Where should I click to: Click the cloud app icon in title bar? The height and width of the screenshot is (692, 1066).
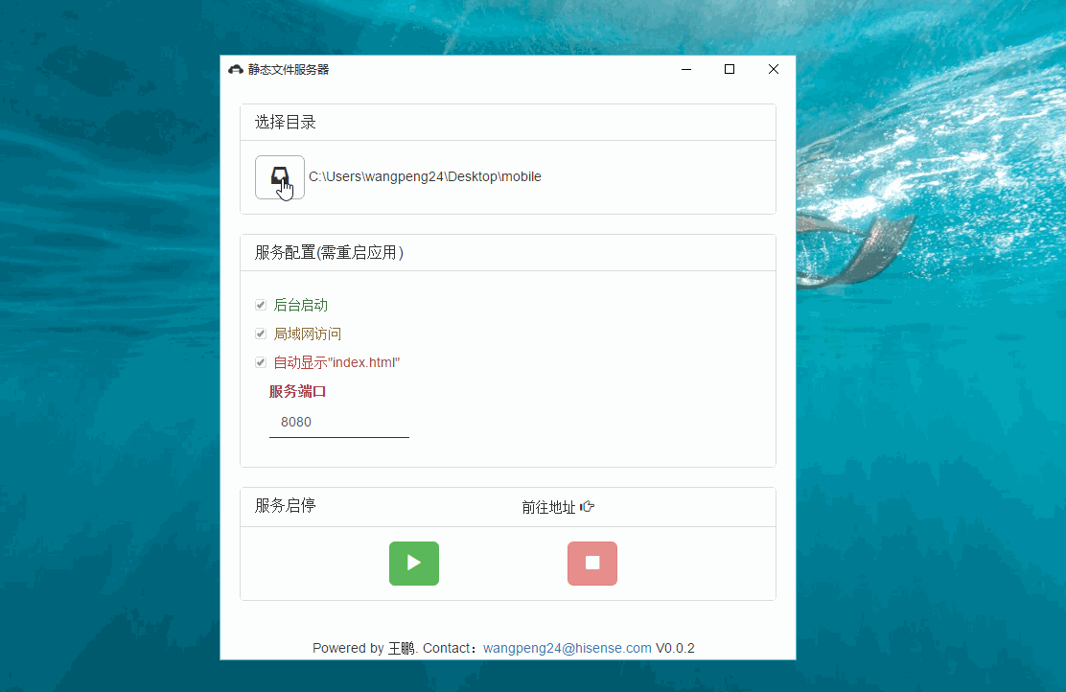[236, 69]
